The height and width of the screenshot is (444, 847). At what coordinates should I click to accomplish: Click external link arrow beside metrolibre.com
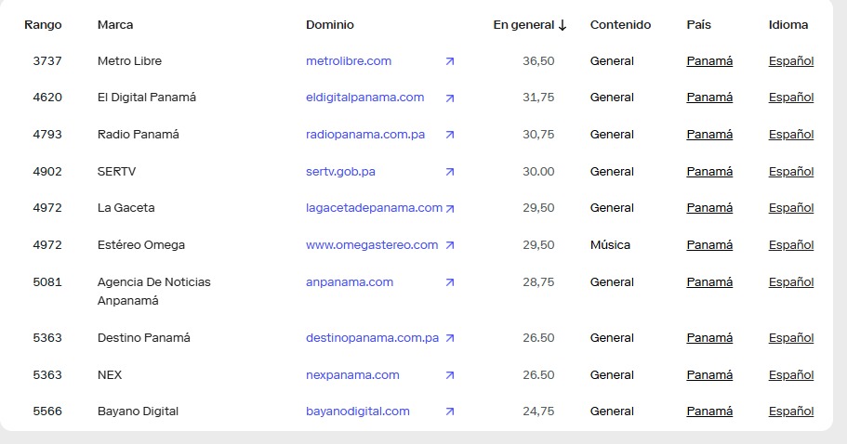[450, 61]
